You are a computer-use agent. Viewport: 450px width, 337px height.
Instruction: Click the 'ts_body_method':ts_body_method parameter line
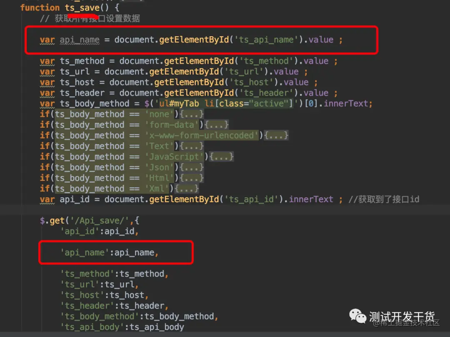[x=139, y=316]
